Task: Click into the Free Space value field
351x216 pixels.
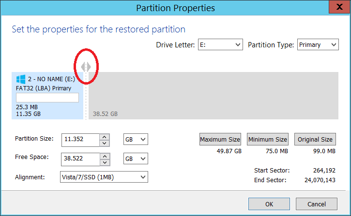Action: click(80, 159)
